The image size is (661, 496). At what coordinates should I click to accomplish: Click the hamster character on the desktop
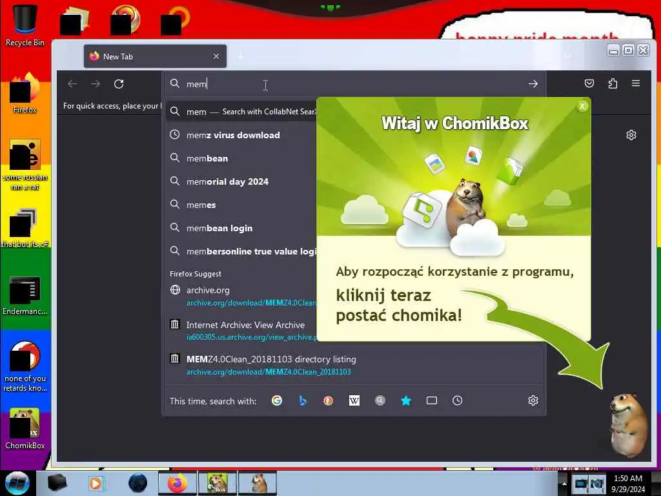point(627,424)
